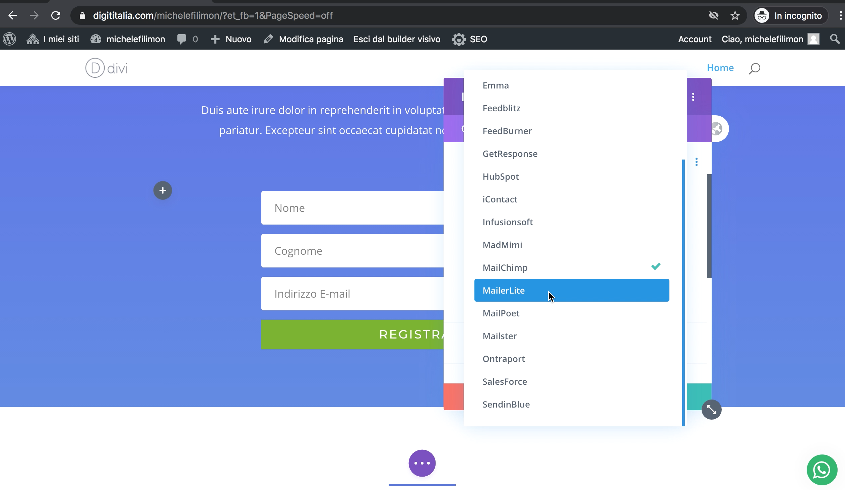
Task: Go back with the browser back arrow
Action: [12, 15]
